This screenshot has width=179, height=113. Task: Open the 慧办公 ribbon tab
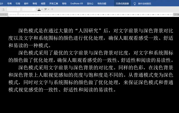coord(90,3)
